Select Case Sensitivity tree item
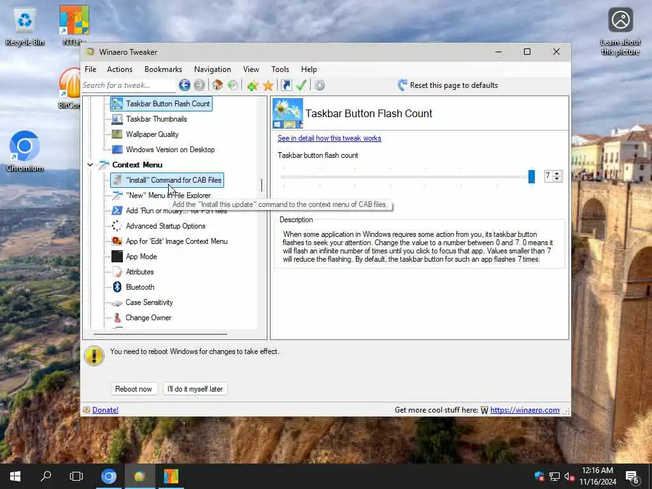Image resolution: width=652 pixels, height=489 pixels. 149,302
